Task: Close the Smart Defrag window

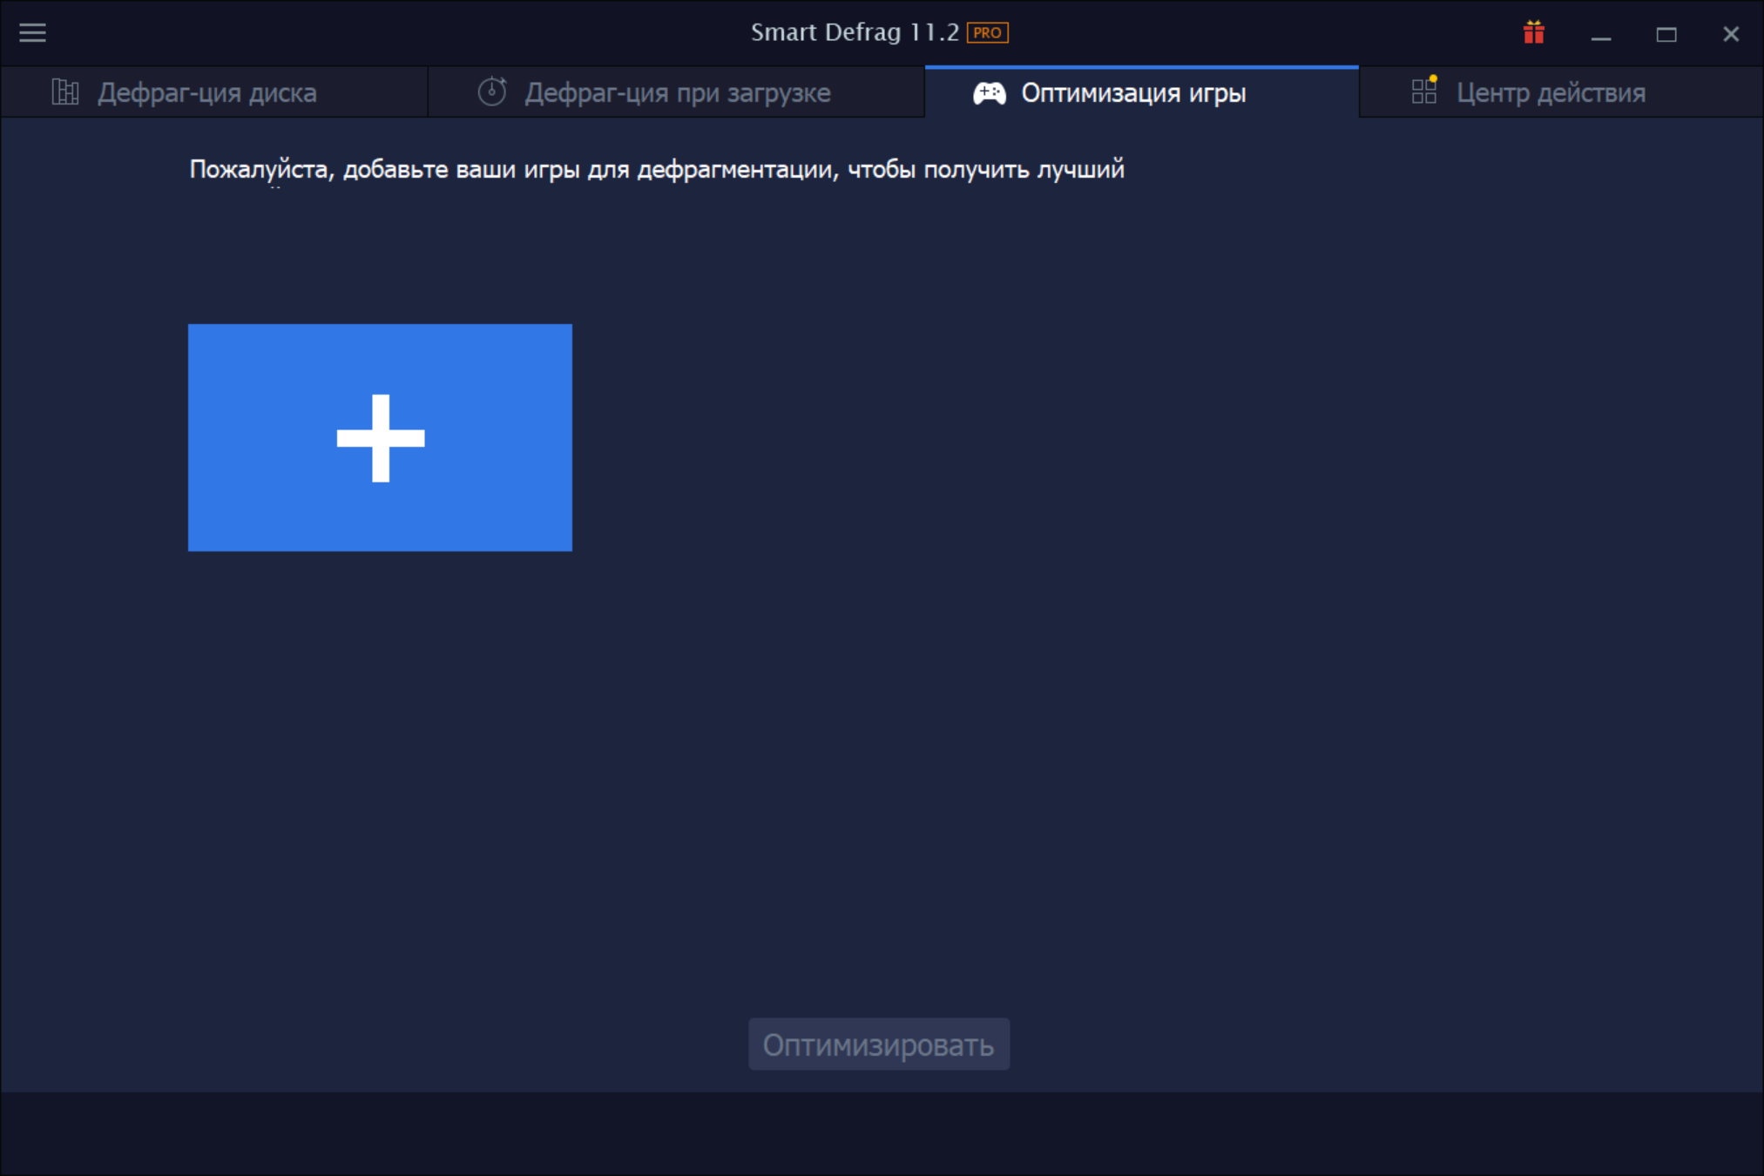Action: [x=1730, y=35]
